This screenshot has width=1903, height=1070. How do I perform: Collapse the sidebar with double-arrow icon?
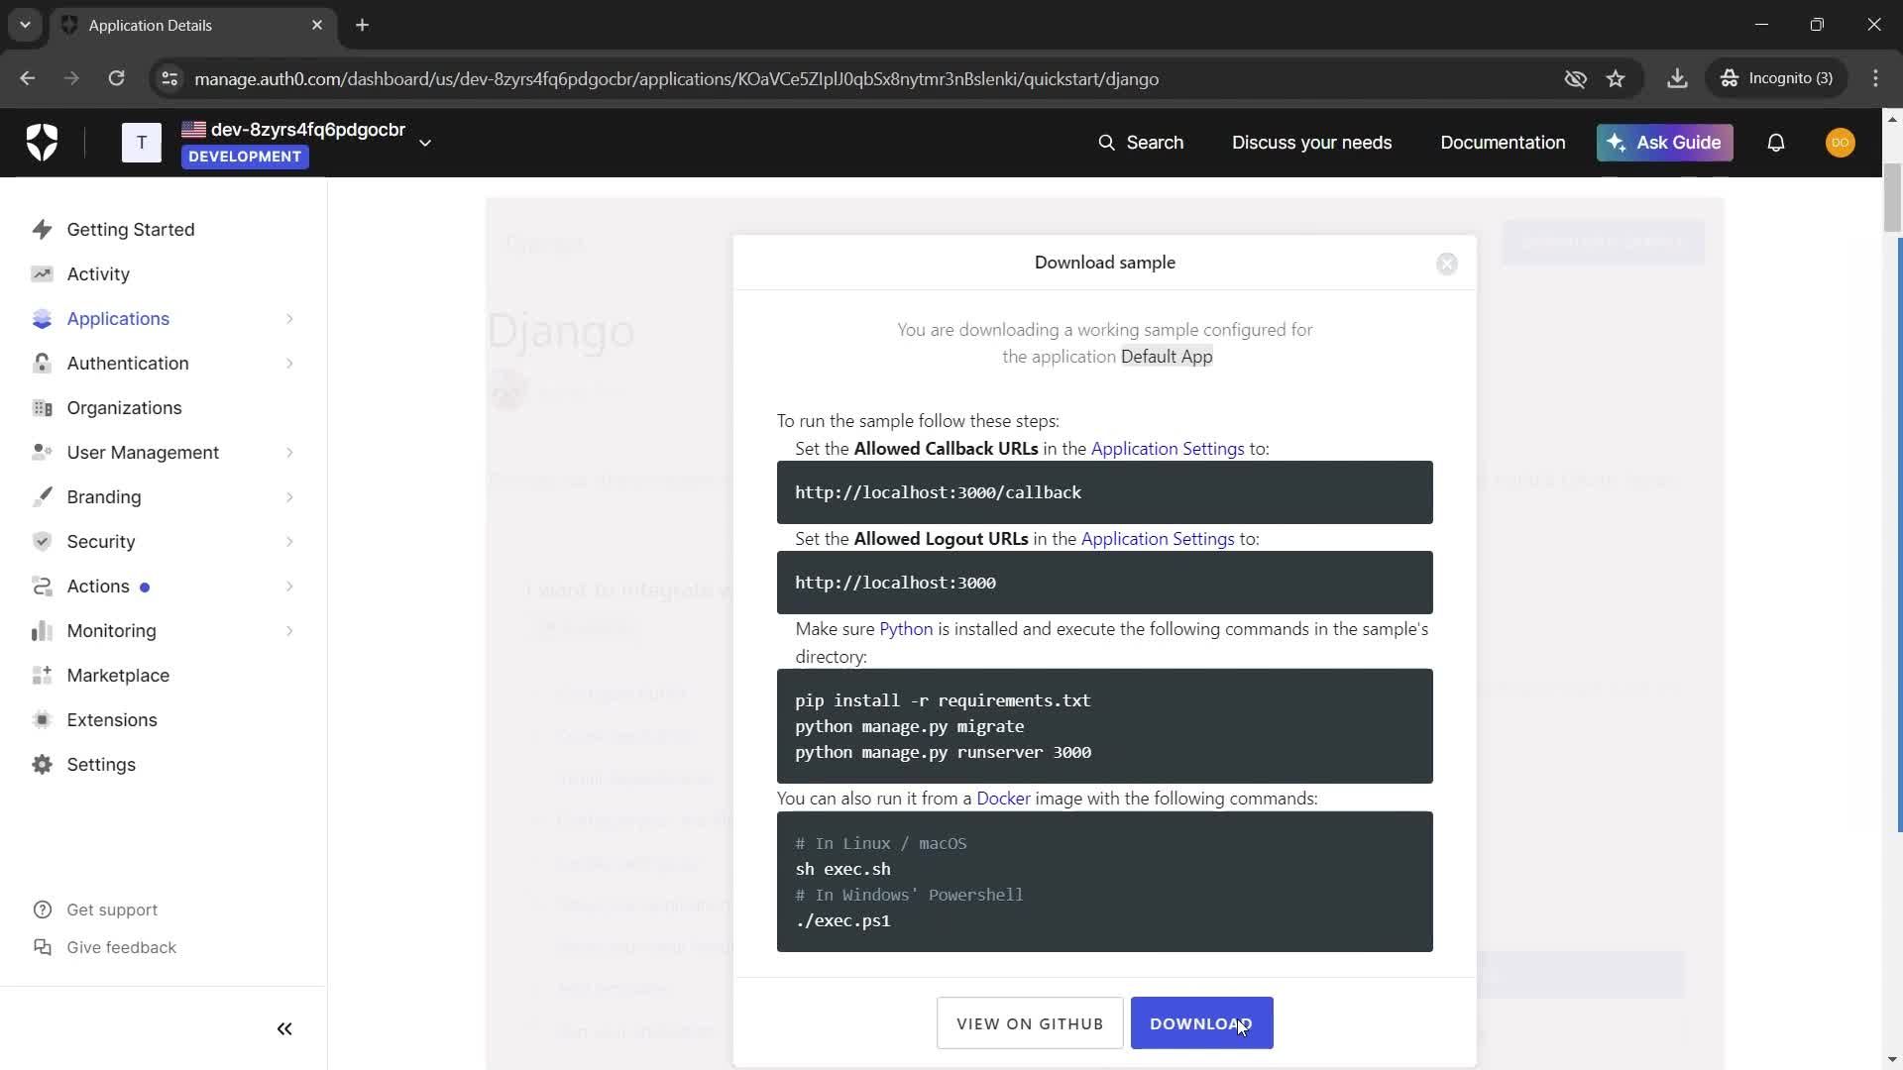284,1029
